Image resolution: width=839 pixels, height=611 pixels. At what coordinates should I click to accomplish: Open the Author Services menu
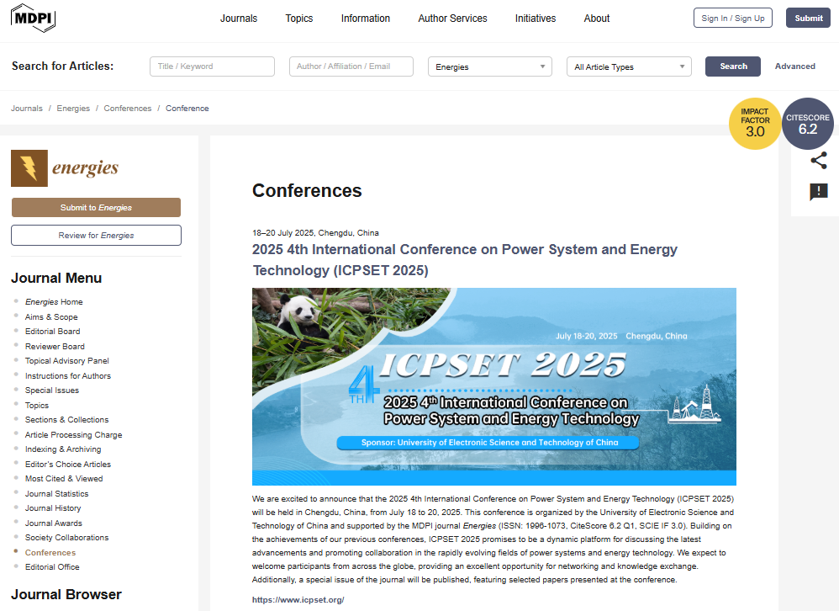point(452,19)
